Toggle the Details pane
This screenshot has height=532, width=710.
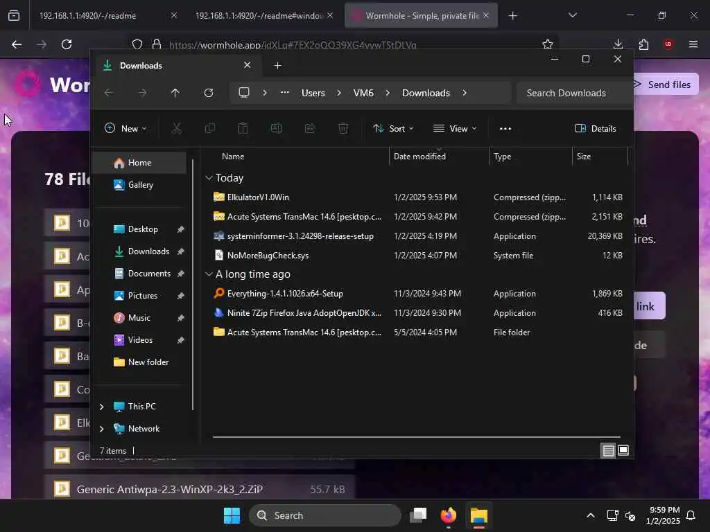[x=596, y=128]
